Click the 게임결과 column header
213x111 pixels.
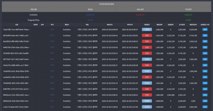[147, 25]
